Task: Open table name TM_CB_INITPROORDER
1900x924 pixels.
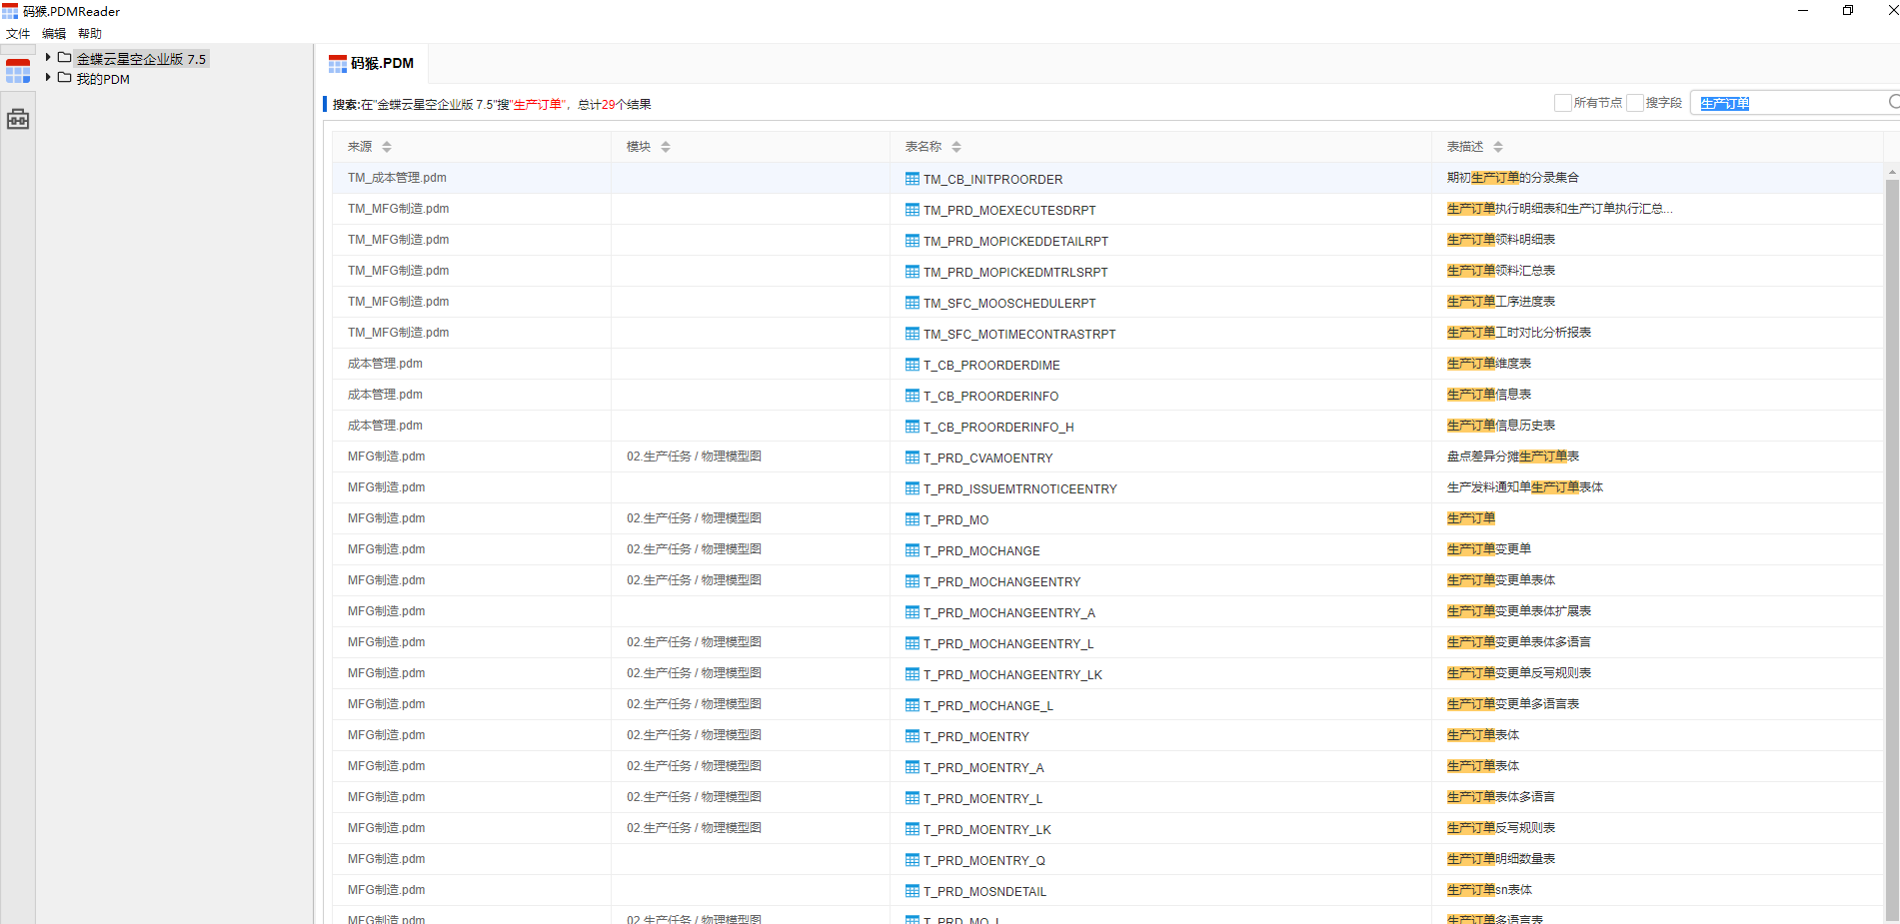Action: pyautogui.click(x=992, y=179)
